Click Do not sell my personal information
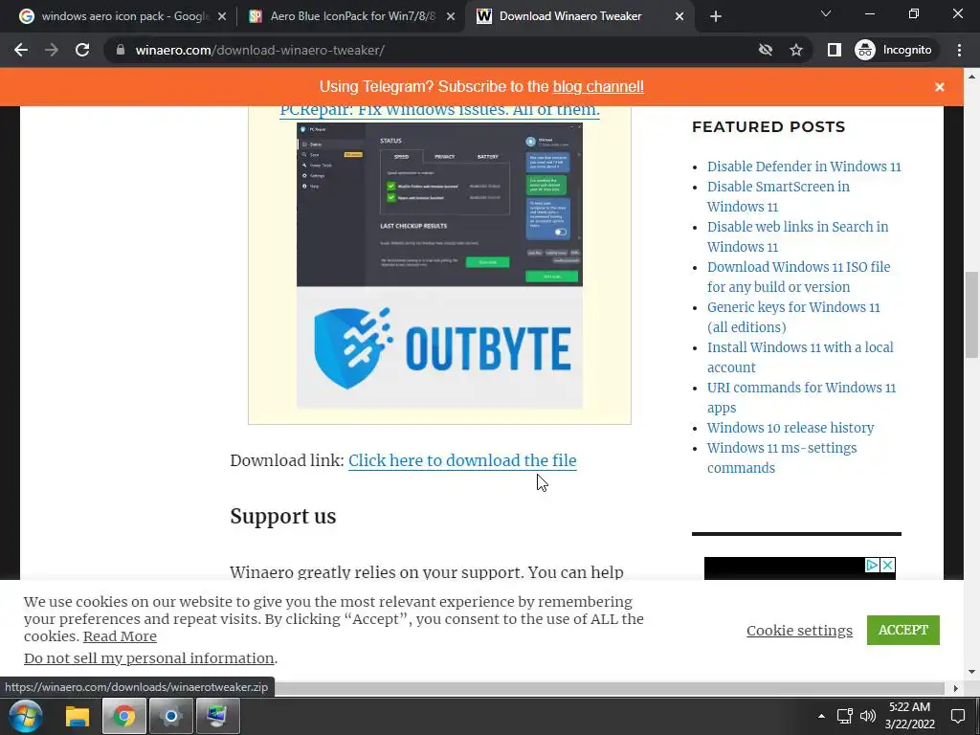This screenshot has height=735, width=980. [148, 658]
